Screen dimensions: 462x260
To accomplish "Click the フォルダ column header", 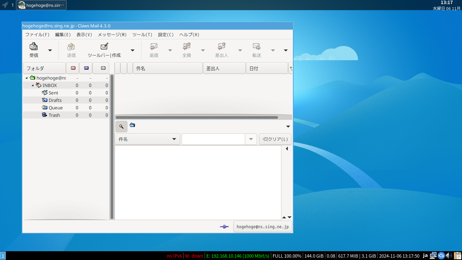I will point(44,68).
